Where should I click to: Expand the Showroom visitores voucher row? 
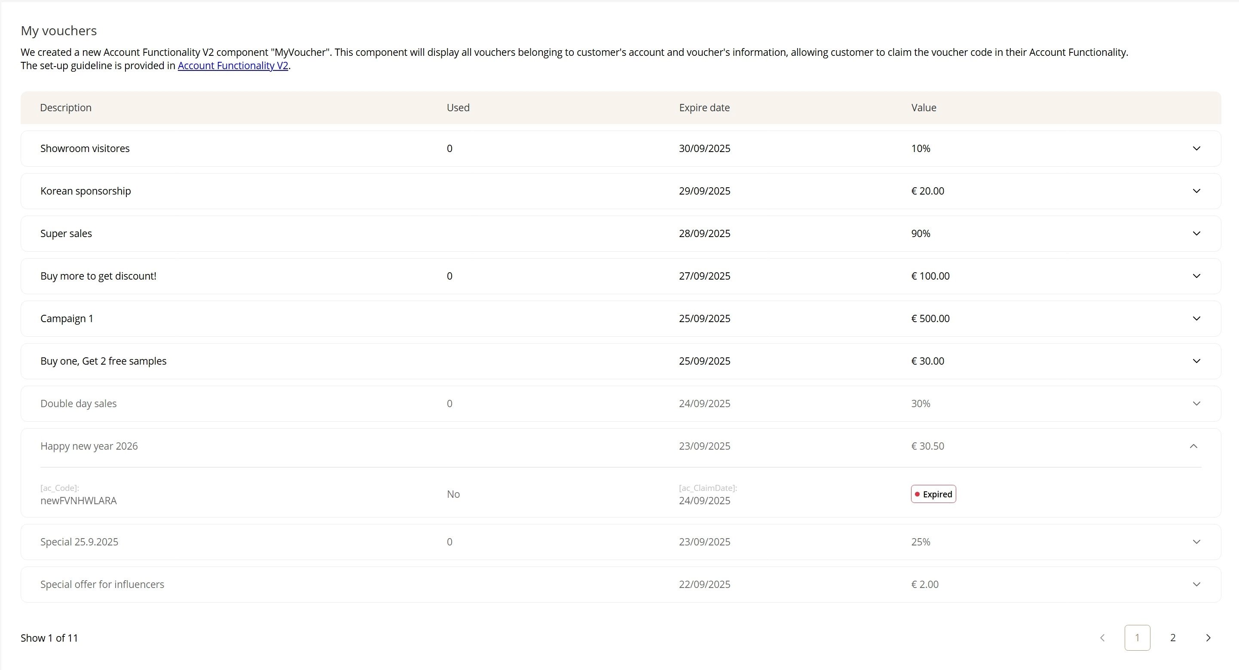1196,149
